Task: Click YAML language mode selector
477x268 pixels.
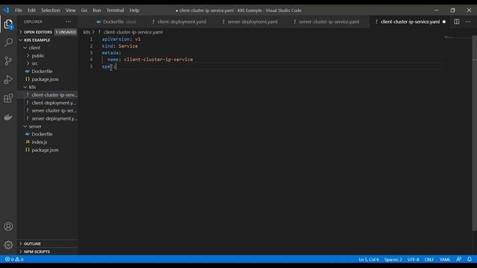Action: [445, 259]
